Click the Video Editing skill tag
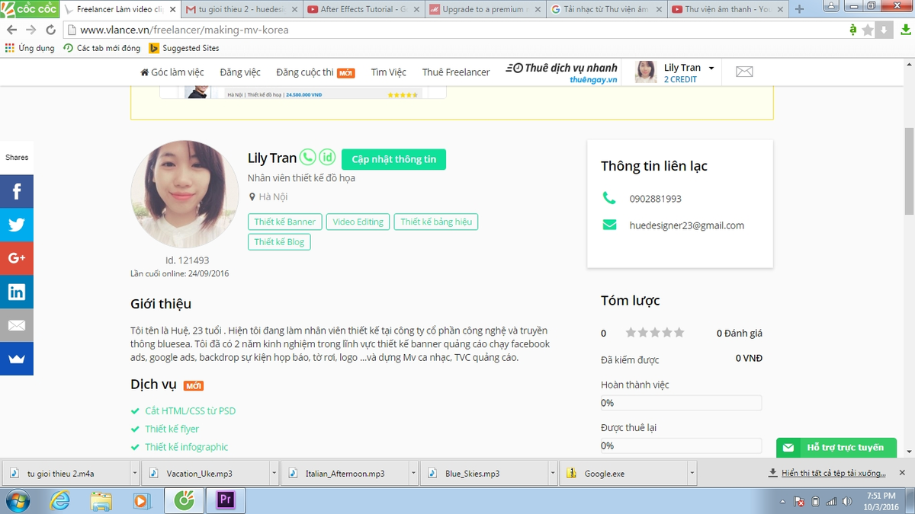The image size is (915, 514). [x=358, y=222]
